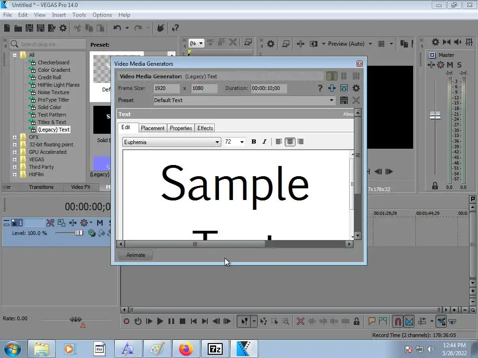Click the track Level slider handle
Screen dimensions: 478x358
[78, 233]
